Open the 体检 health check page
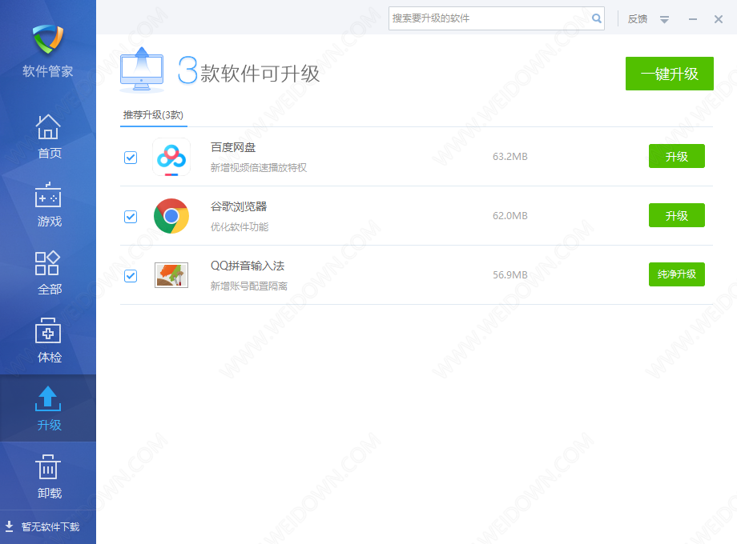 (x=48, y=341)
